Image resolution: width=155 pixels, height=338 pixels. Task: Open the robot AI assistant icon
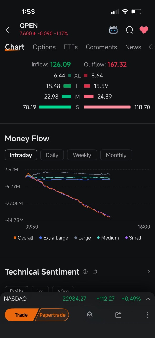(113, 30)
